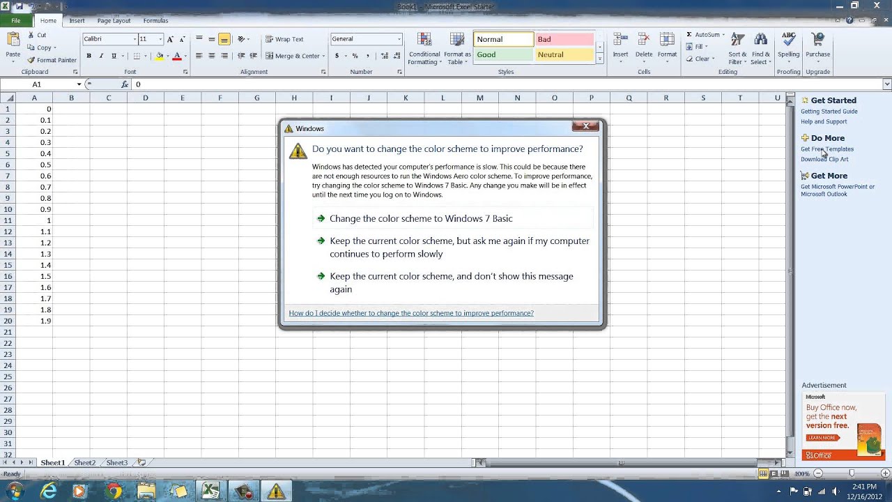
Task: Move the zoom slider in the status bar
Action: [x=852, y=473]
